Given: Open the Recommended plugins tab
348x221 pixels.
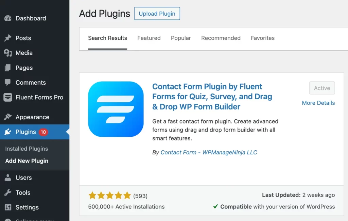Looking at the screenshot, I should [221, 38].
